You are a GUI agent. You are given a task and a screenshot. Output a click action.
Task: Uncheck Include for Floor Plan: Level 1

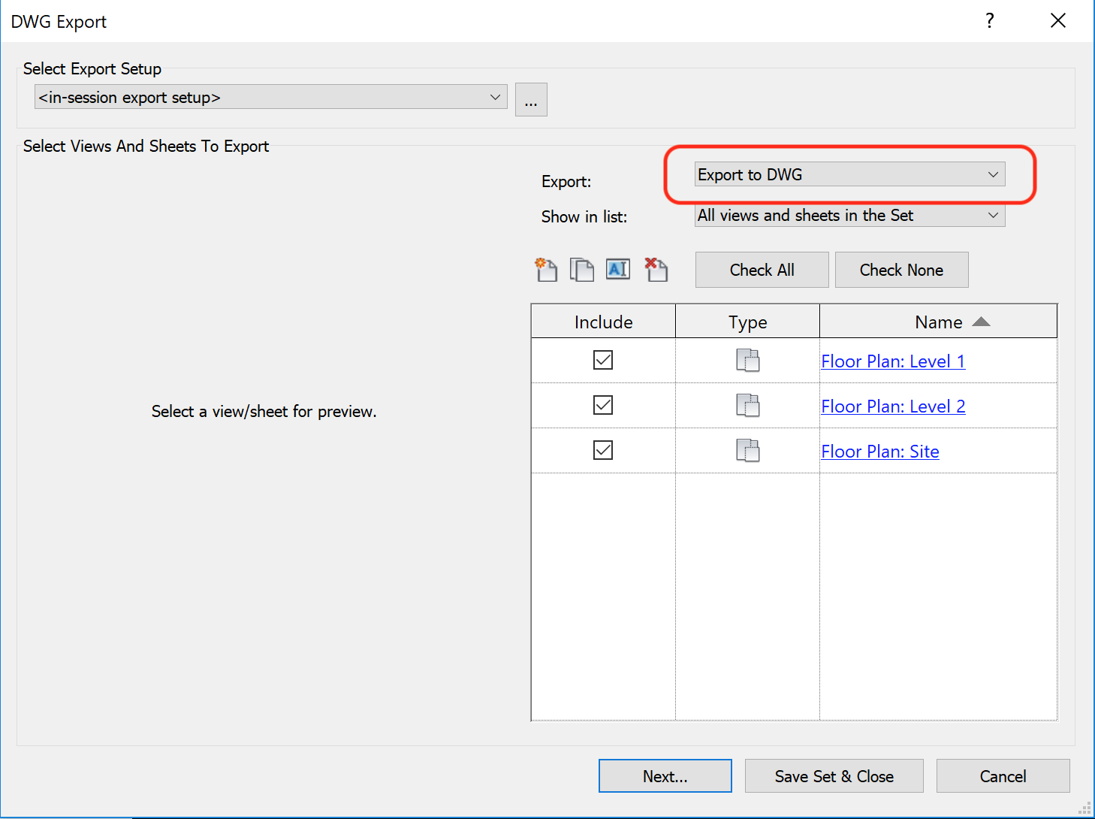[x=603, y=361]
